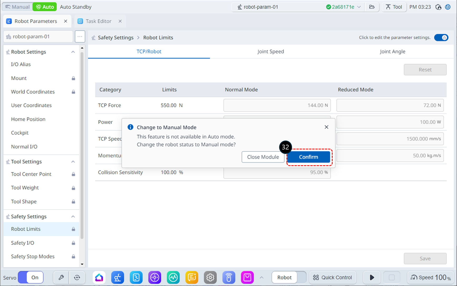This screenshot has width=457, height=286.
Task: Open the Home module icon in bottom dock
Action: 99,277
